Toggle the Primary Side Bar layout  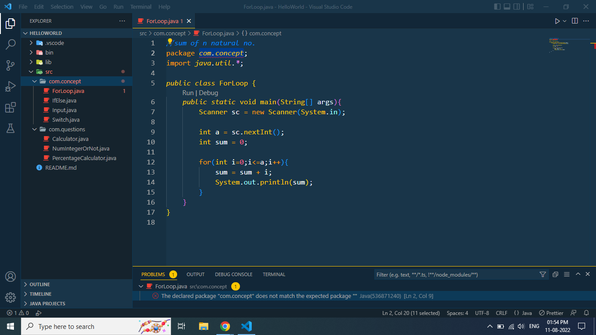pos(497,7)
